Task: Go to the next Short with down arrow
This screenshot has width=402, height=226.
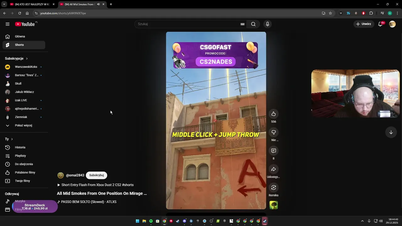Action: 391,132
